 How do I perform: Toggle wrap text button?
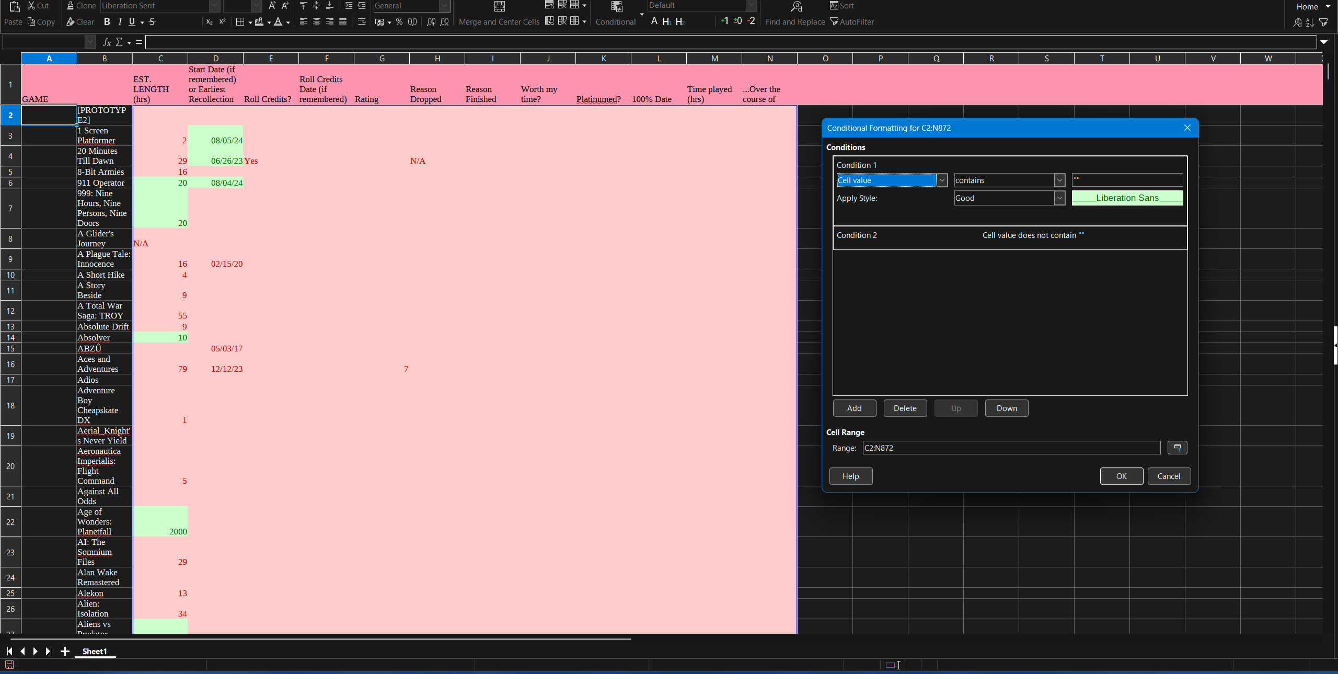pos(362,22)
